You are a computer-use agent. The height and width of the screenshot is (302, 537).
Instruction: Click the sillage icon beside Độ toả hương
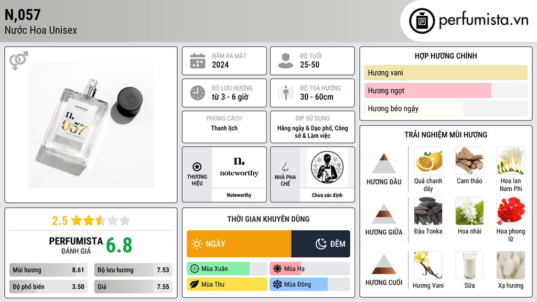[x=286, y=93]
